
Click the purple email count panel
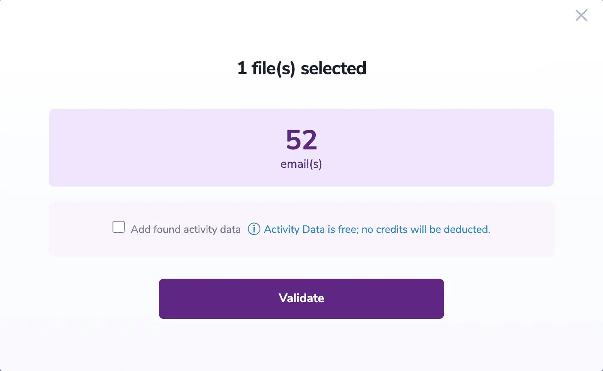click(x=168, y=147)
